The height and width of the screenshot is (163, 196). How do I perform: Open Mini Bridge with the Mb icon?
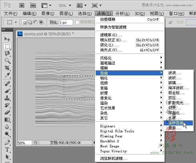(33, 5)
